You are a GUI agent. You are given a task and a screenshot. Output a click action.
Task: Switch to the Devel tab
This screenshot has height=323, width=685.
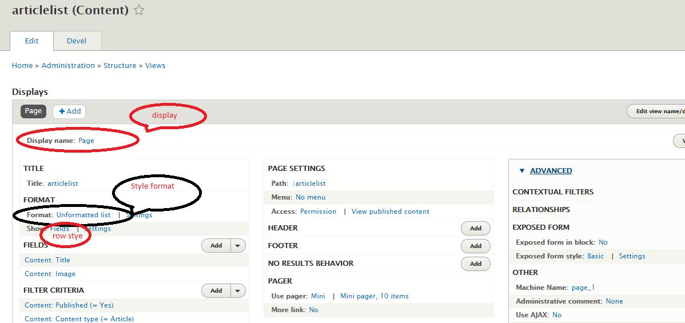(77, 41)
